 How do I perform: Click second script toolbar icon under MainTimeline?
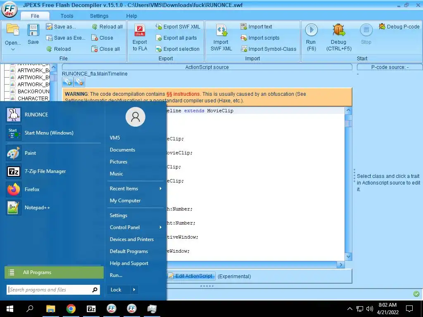pos(79,82)
